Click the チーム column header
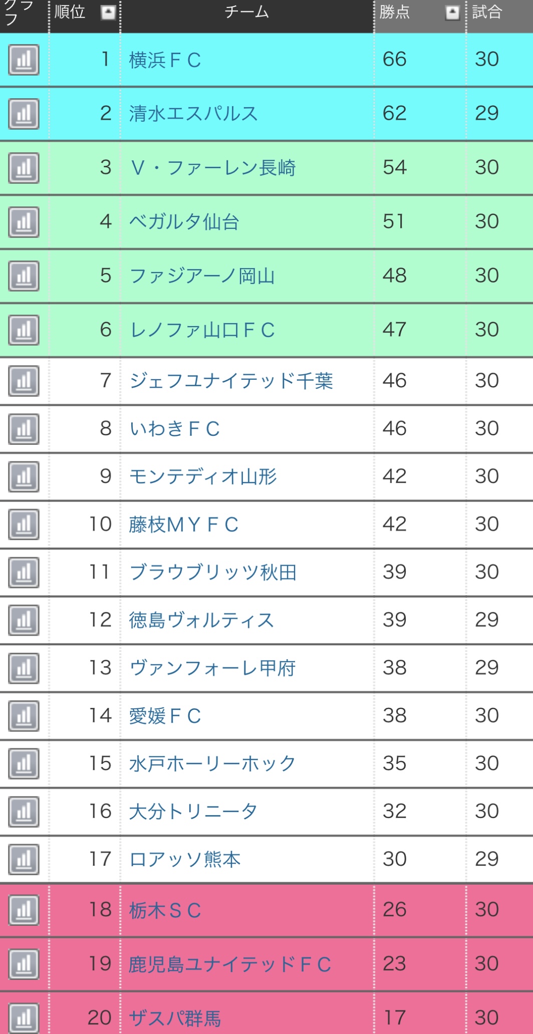The image size is (533, 1034). click(x=246, y=12)
